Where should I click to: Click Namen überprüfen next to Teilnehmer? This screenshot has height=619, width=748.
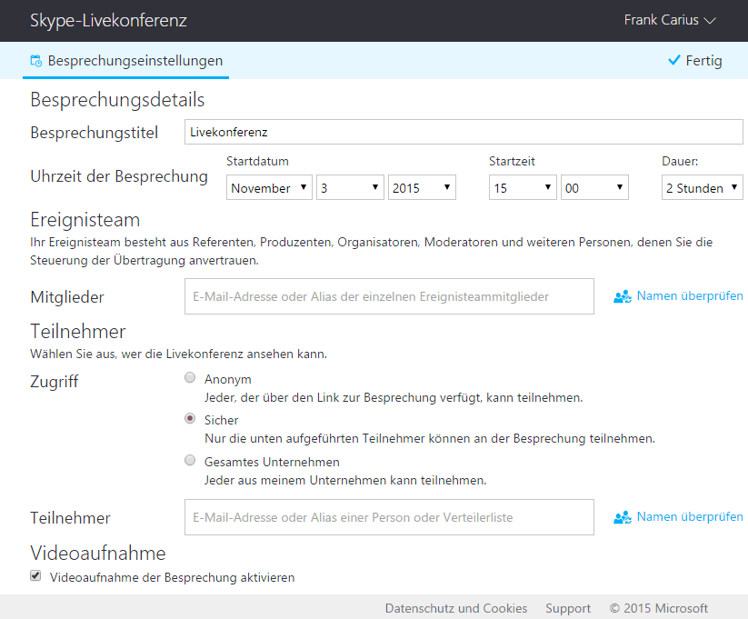[x=690, y=517]
